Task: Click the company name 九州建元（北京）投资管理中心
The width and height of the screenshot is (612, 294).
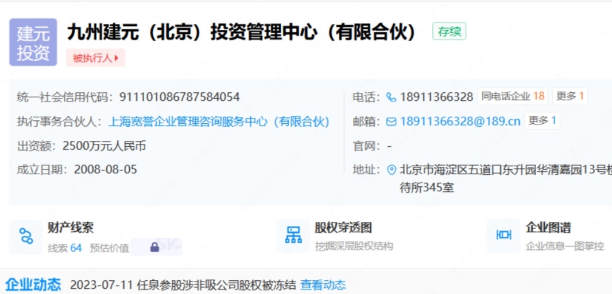Action: (x=242, y=33)
